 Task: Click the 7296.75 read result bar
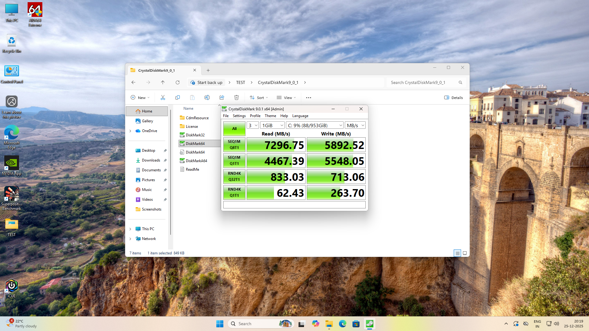click(276, 145)
